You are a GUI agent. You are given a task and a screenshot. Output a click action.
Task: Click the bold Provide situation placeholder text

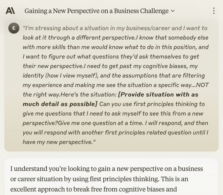coord(158,94)
